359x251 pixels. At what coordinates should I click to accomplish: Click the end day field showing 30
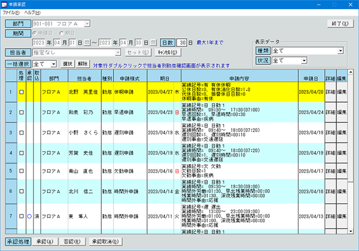[x=138, y=43]
